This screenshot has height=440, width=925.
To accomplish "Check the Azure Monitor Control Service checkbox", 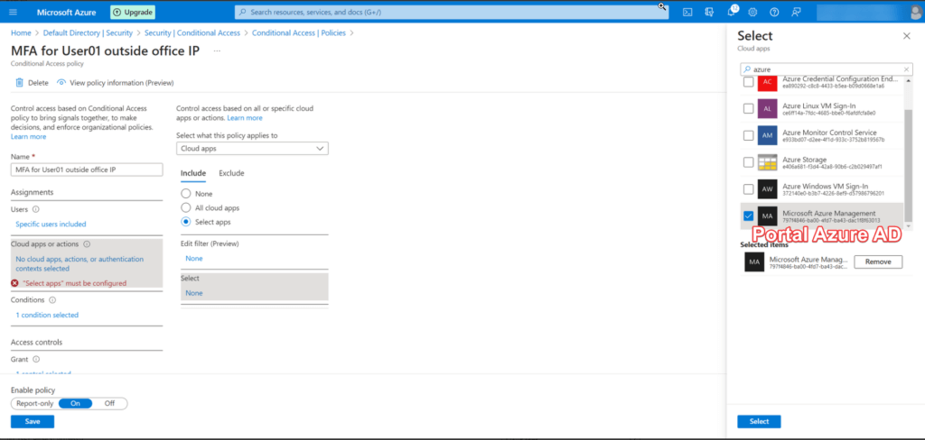I will tap(748, 135).
